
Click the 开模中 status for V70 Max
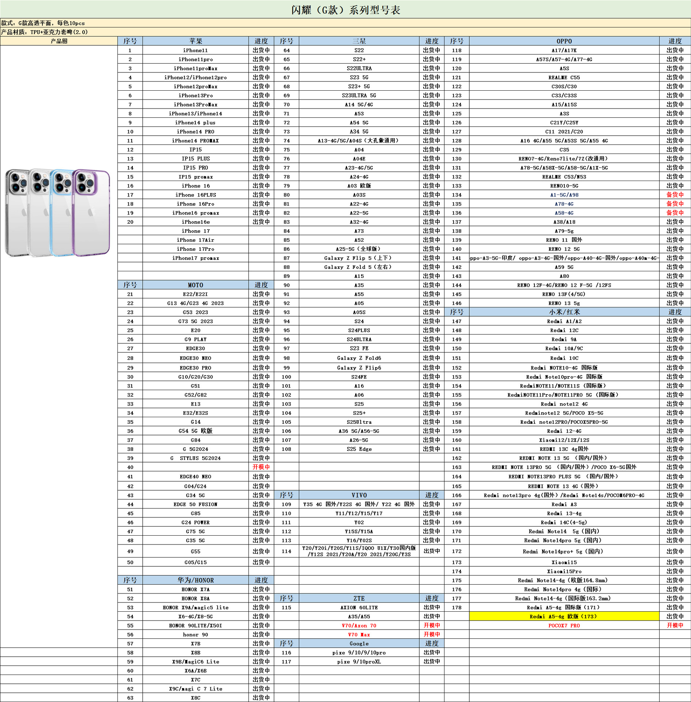[x=432, y=635]
